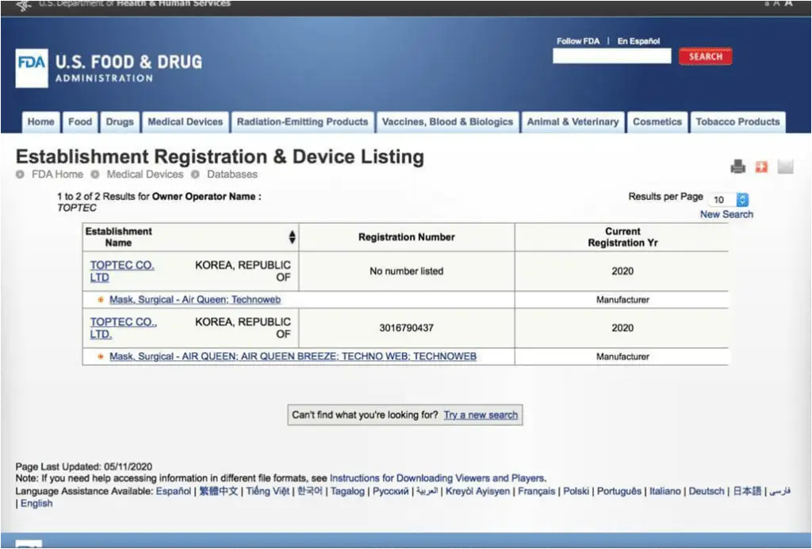Open the Cosmetics tab
The width and height of the screenshot is (812, 549).
[x=657, y=122]
